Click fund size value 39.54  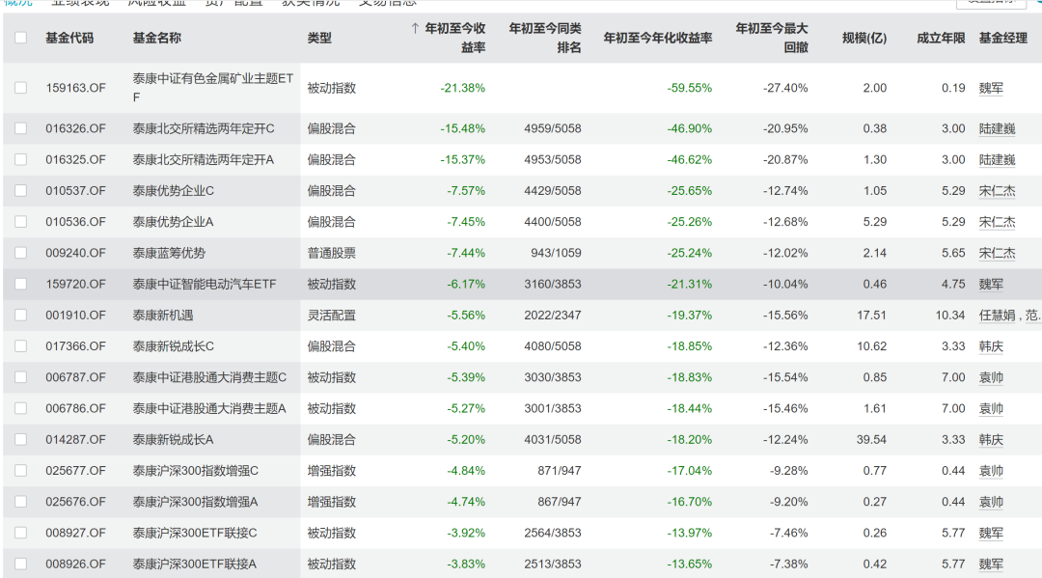tap(872, 439)
